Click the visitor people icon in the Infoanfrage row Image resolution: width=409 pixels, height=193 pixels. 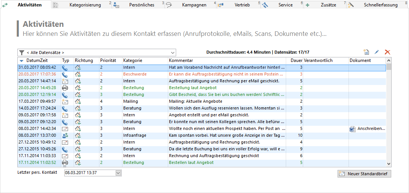click(x=65, y=136)
